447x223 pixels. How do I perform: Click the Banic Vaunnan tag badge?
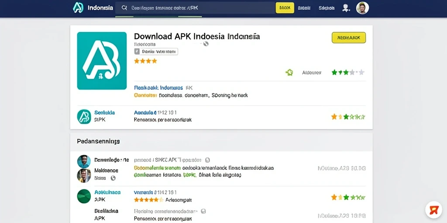156,51
